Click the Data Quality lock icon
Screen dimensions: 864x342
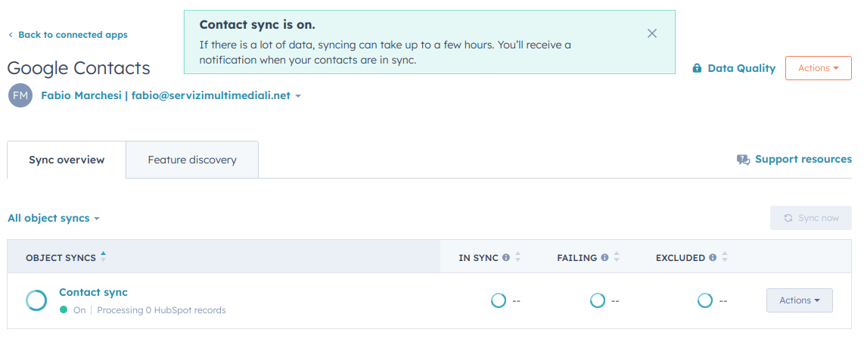click(697, 68)
